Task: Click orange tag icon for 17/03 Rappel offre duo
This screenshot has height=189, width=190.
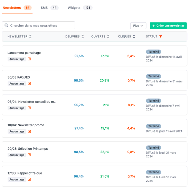Action: pos(29,179)
